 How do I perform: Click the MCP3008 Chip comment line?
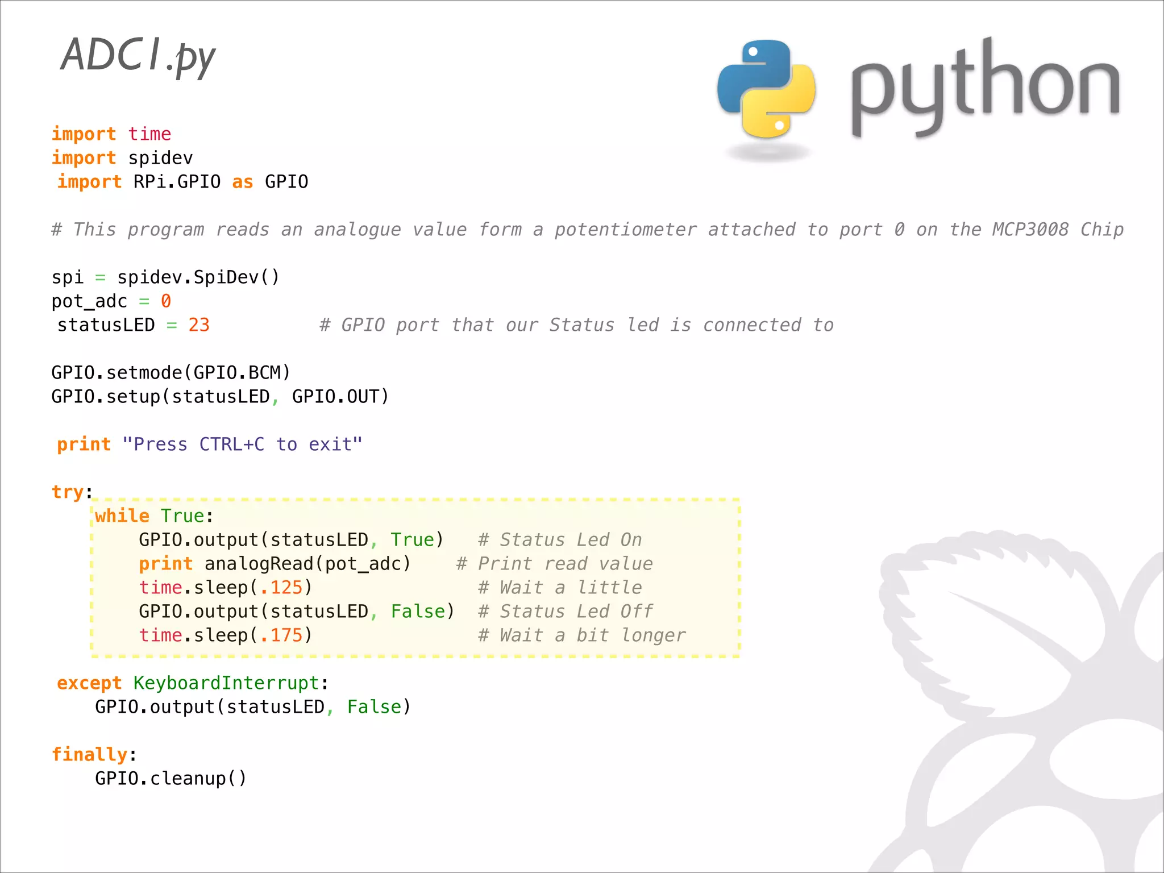(x=587, y=230)
